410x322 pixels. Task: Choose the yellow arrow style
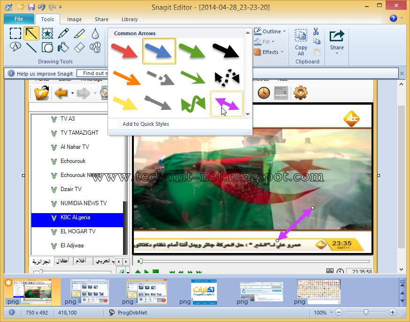coord(125,103)
